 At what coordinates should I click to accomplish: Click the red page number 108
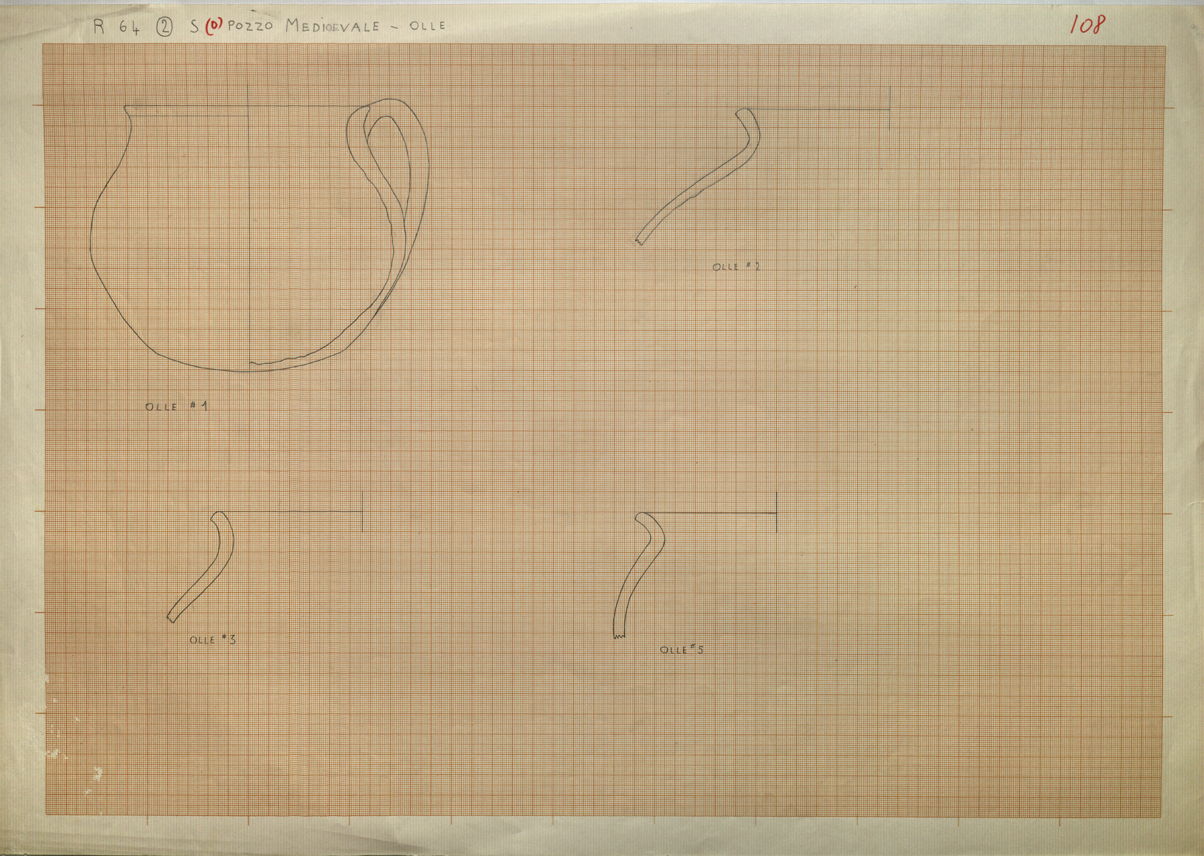tap(1087, 25)
